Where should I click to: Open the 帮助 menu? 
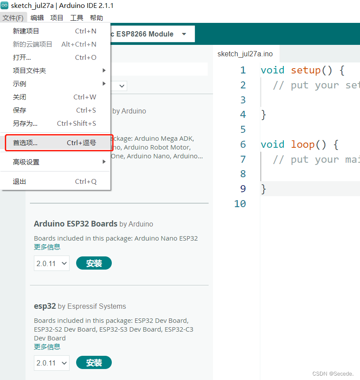[x=96, y=18]
